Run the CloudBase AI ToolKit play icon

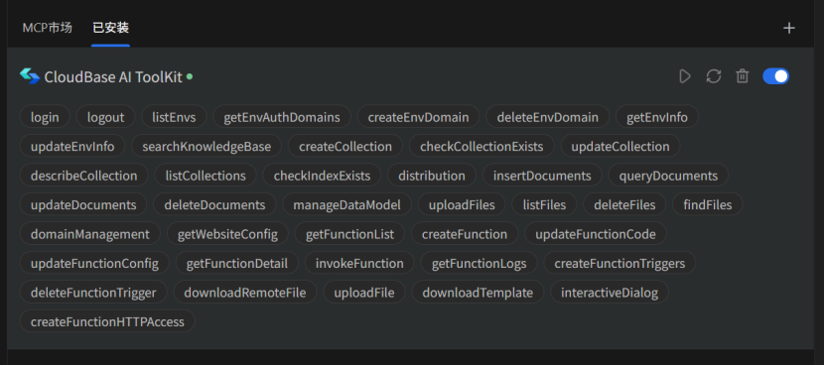pos(684,76)
